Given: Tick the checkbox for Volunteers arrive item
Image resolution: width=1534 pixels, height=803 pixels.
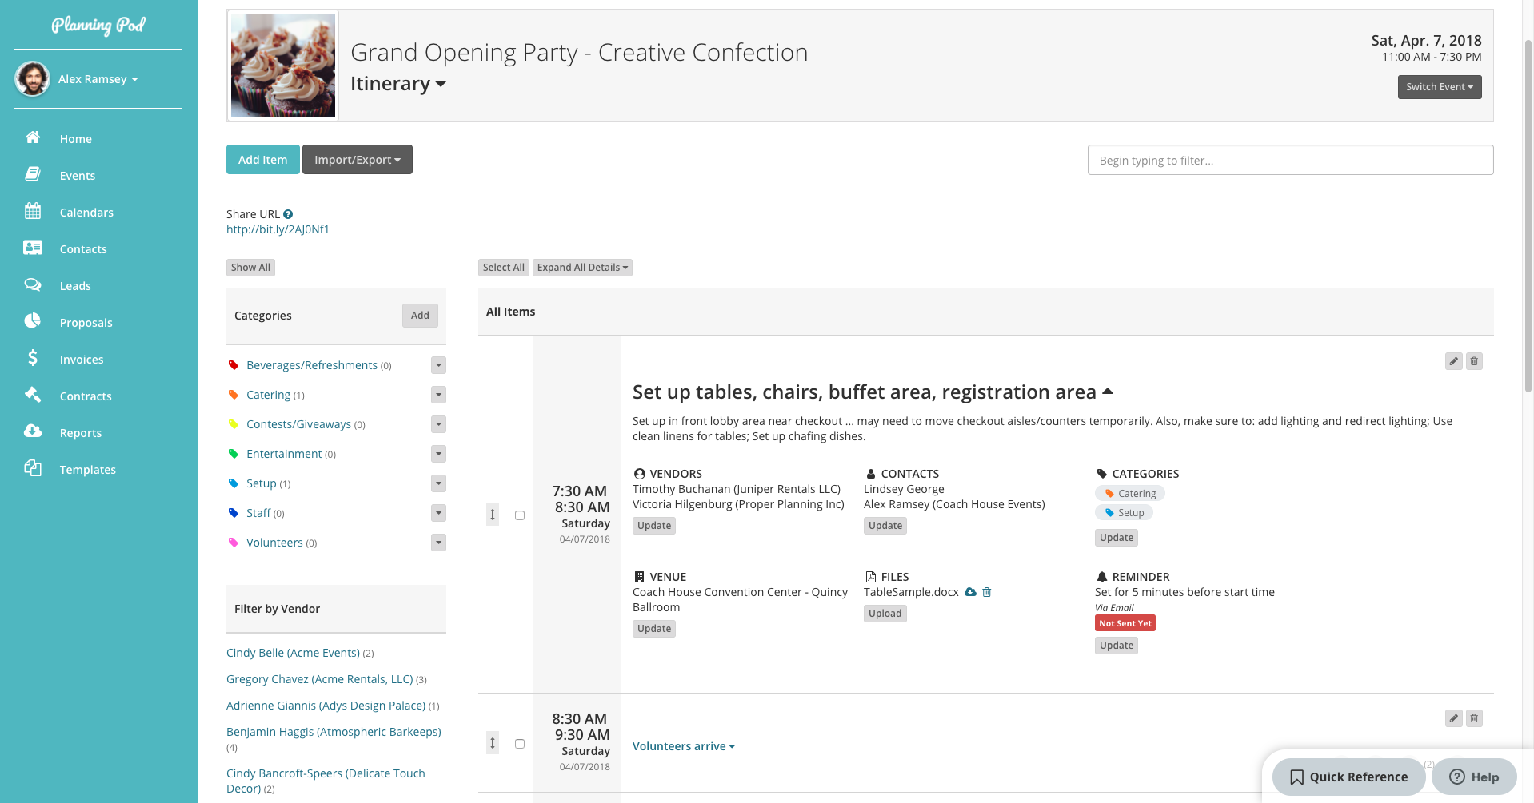Looking at the screenshot, I should click(520, 744).
